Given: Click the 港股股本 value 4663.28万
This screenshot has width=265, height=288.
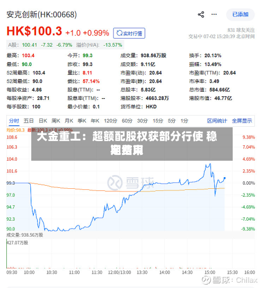Looking at the screenshot, I should pyautogui.click(x=157, y=98).
